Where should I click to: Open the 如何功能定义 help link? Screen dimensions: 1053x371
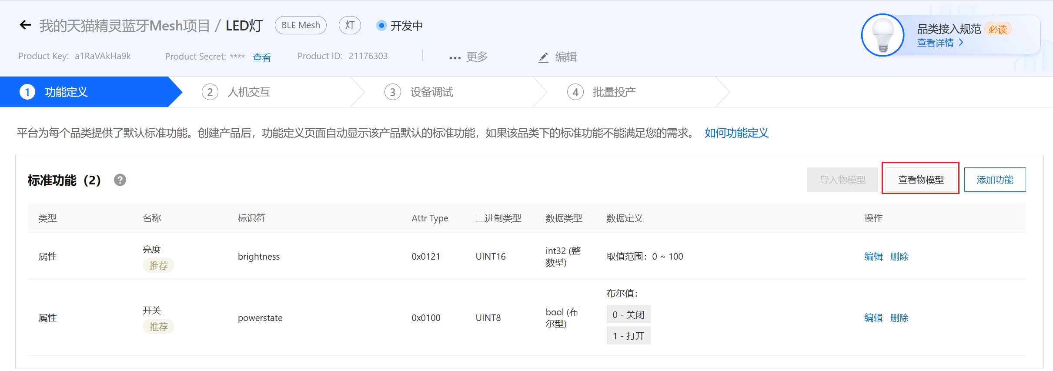736,133
